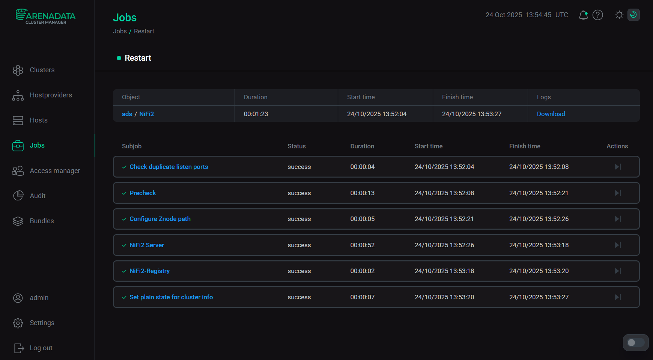Expand the Precheck subjob row
The image size is (653, 360).
(143, 193)
